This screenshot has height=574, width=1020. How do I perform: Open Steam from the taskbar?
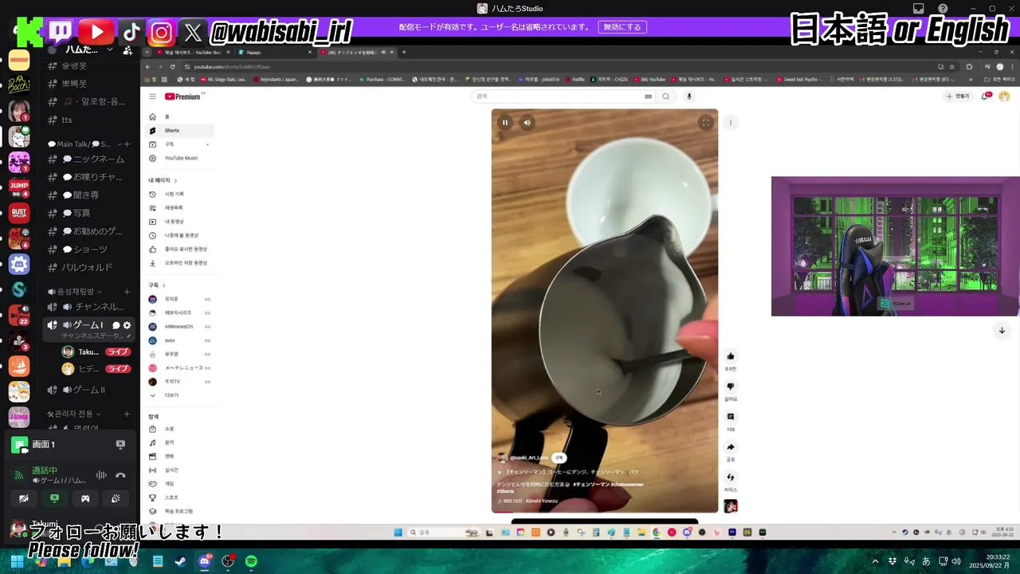pos(181,561)
